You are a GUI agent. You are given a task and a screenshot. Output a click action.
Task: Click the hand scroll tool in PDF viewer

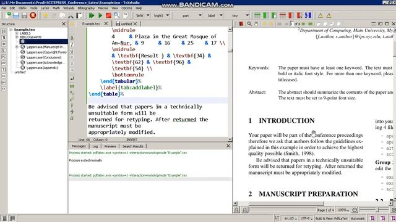click(x=256, y=23)
